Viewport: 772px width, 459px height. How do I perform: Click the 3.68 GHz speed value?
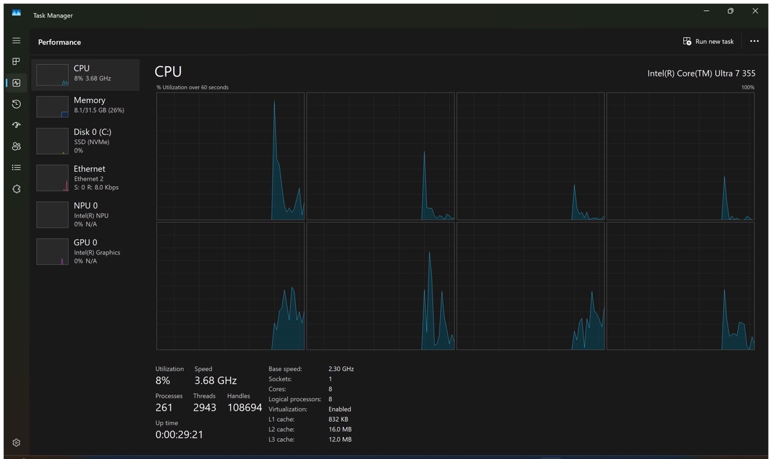click(216, 381)
